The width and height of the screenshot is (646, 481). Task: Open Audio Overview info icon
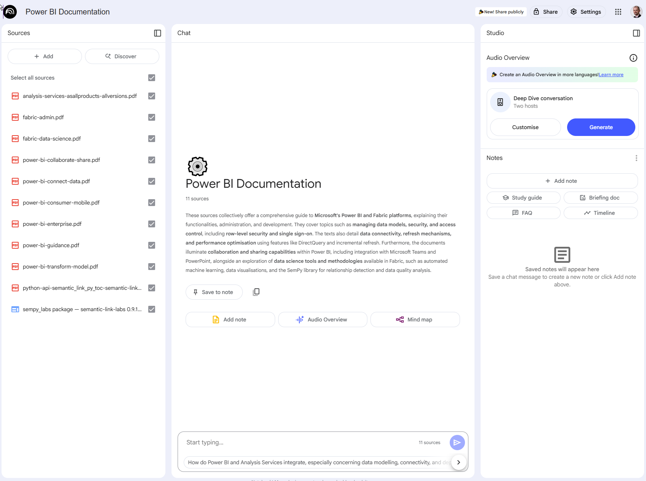tap(633, 58)
